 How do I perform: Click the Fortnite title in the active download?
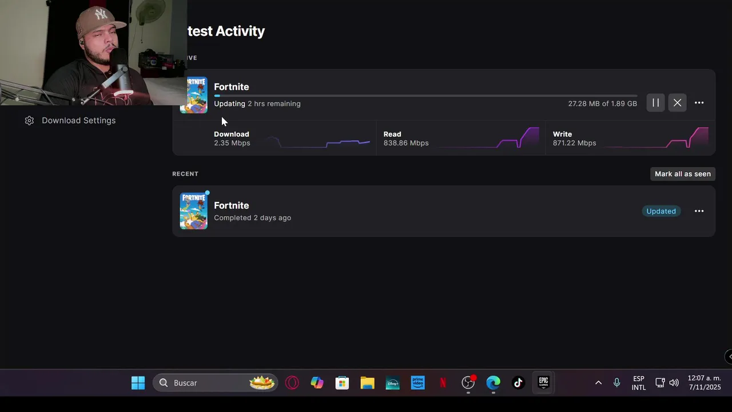pyautogui.click(x=232, y=87)
